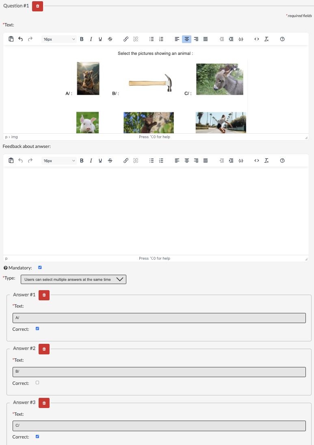Toggle underline in the Feedback editor

[x=100, y=161]
